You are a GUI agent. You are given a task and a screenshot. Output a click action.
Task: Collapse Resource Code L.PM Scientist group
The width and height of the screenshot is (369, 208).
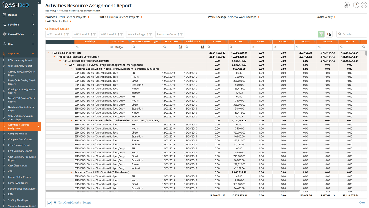click(71, 172)
